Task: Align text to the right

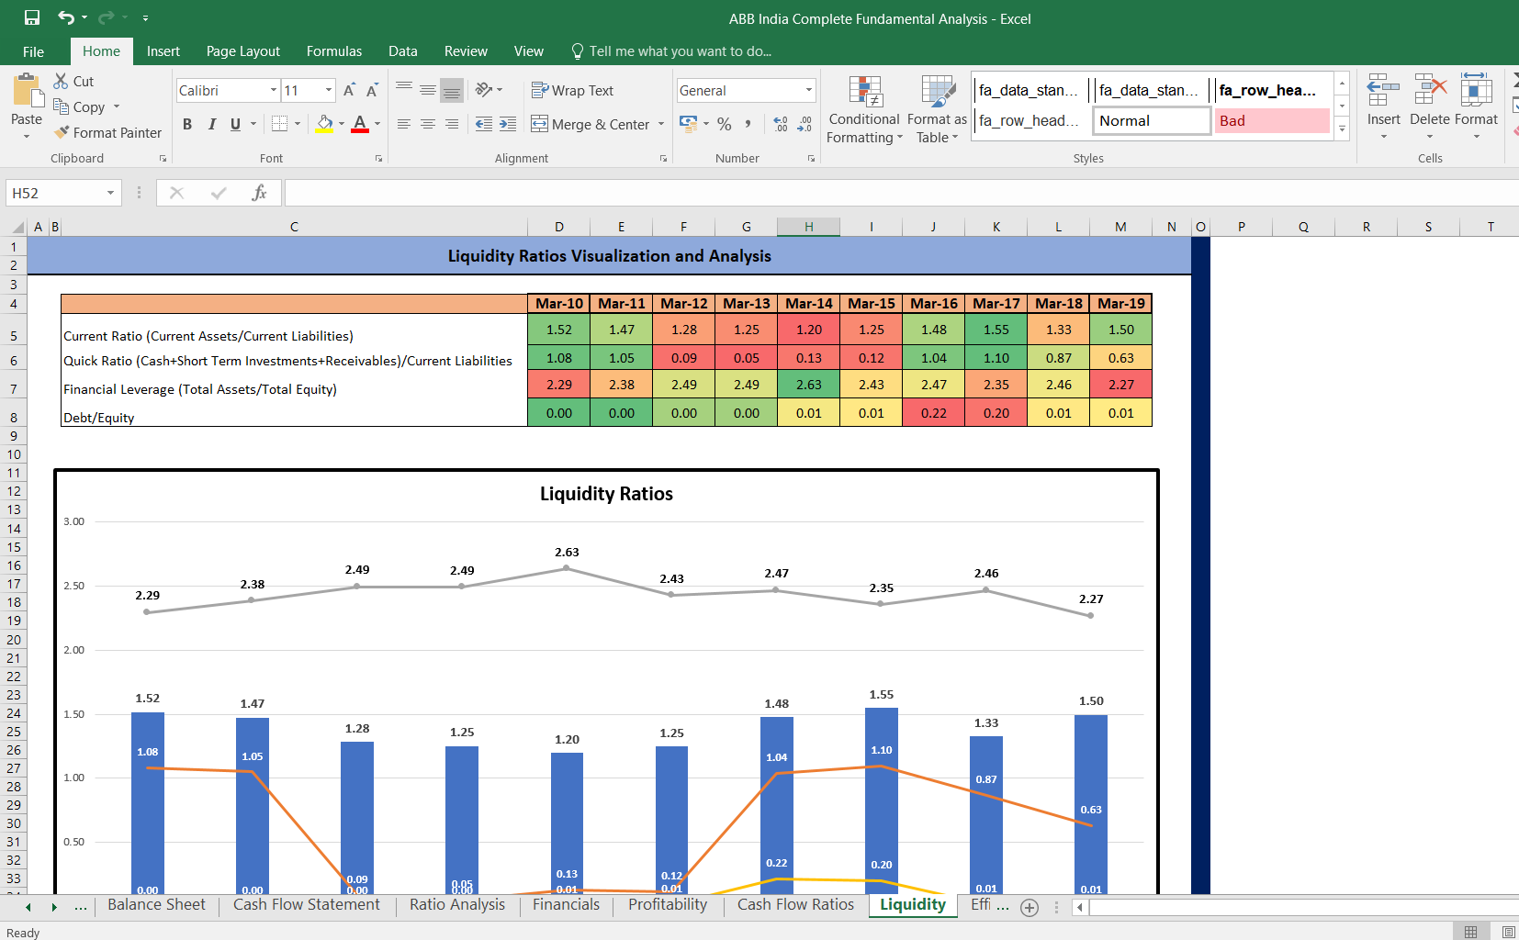Action: click(452, 124)
